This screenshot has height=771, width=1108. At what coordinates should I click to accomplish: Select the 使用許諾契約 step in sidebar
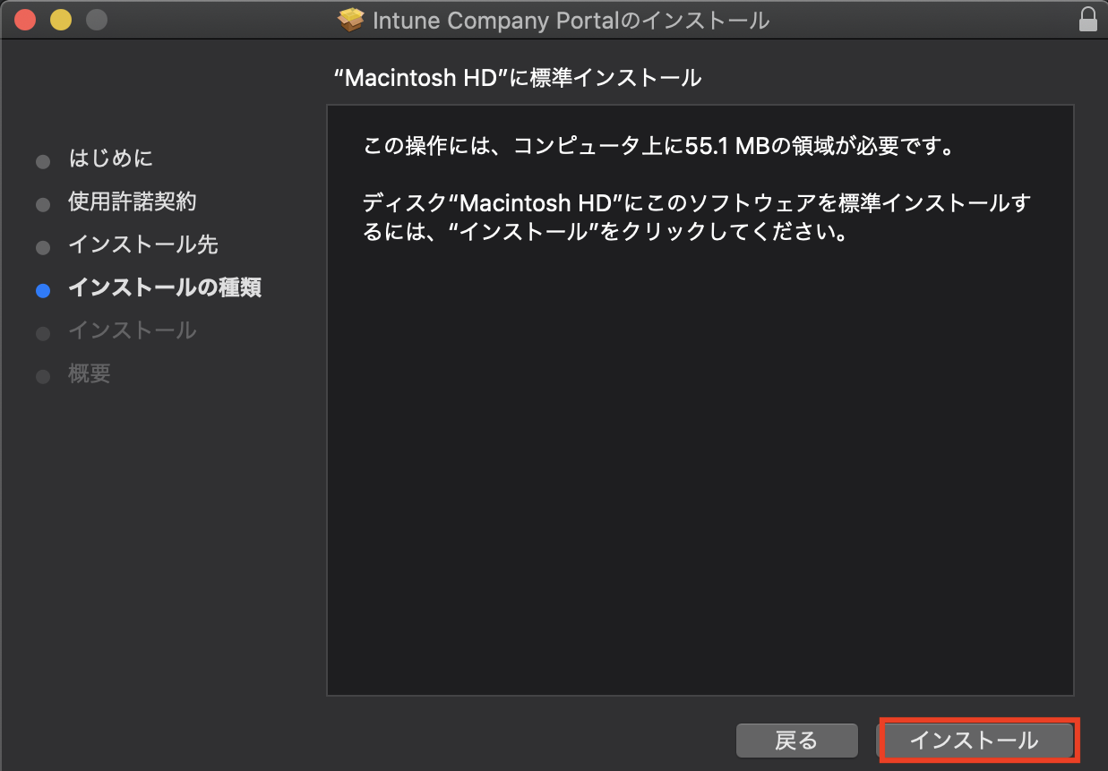point(133,201)
